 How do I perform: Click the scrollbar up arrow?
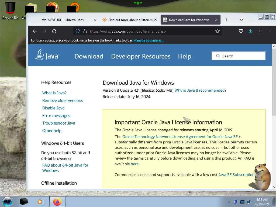tap(274, 46)
